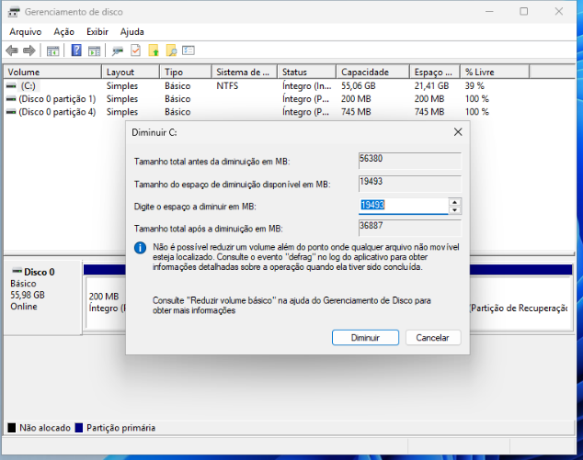This screenshot has width=583, height=460.
Task: Select the 200 MB partition block
Action: 106,303
